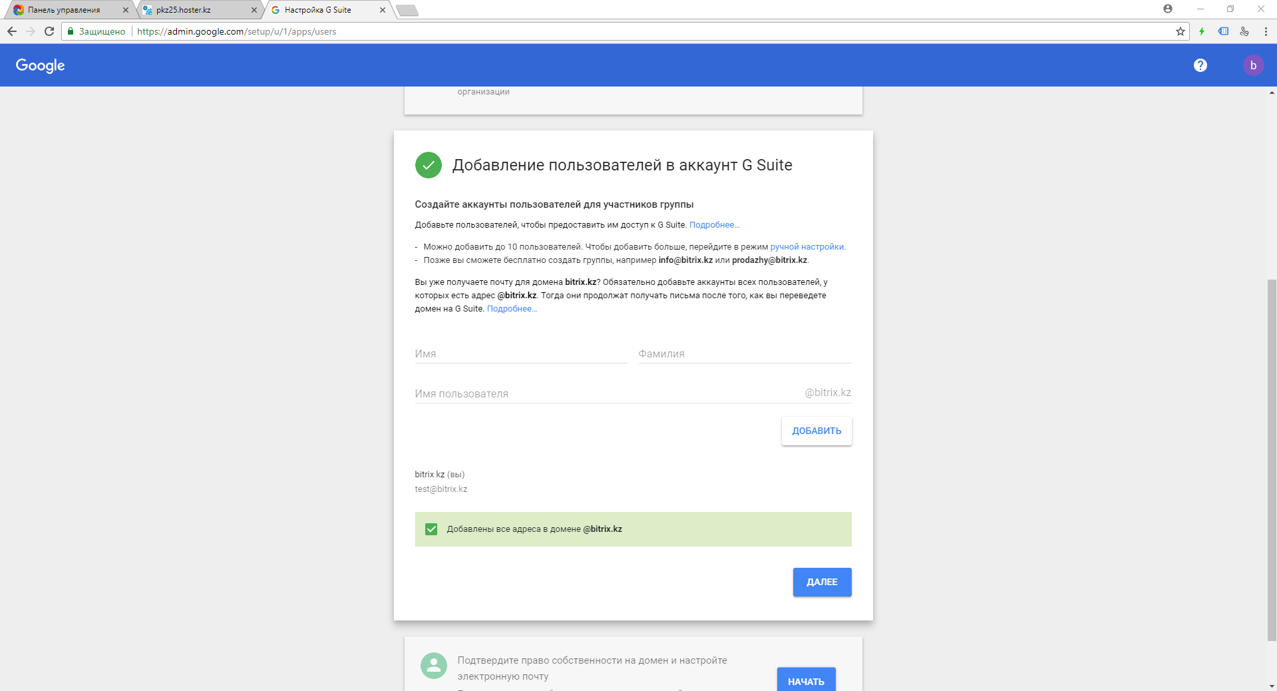Screen dimensions: 1277x691
Task: Focus the 'Фамилия' input field
Action: pyautogui.click(x=745, y=354)
